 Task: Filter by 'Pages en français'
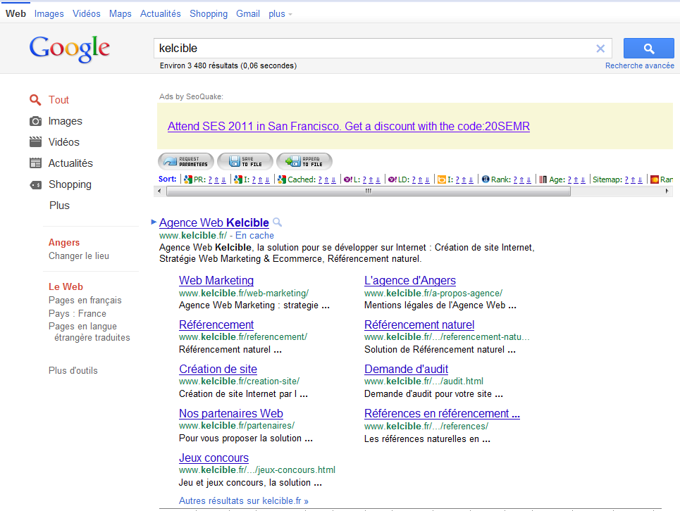(85, 301)
